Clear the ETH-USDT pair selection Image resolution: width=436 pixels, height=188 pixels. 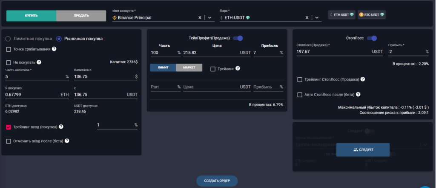[307, 17]
